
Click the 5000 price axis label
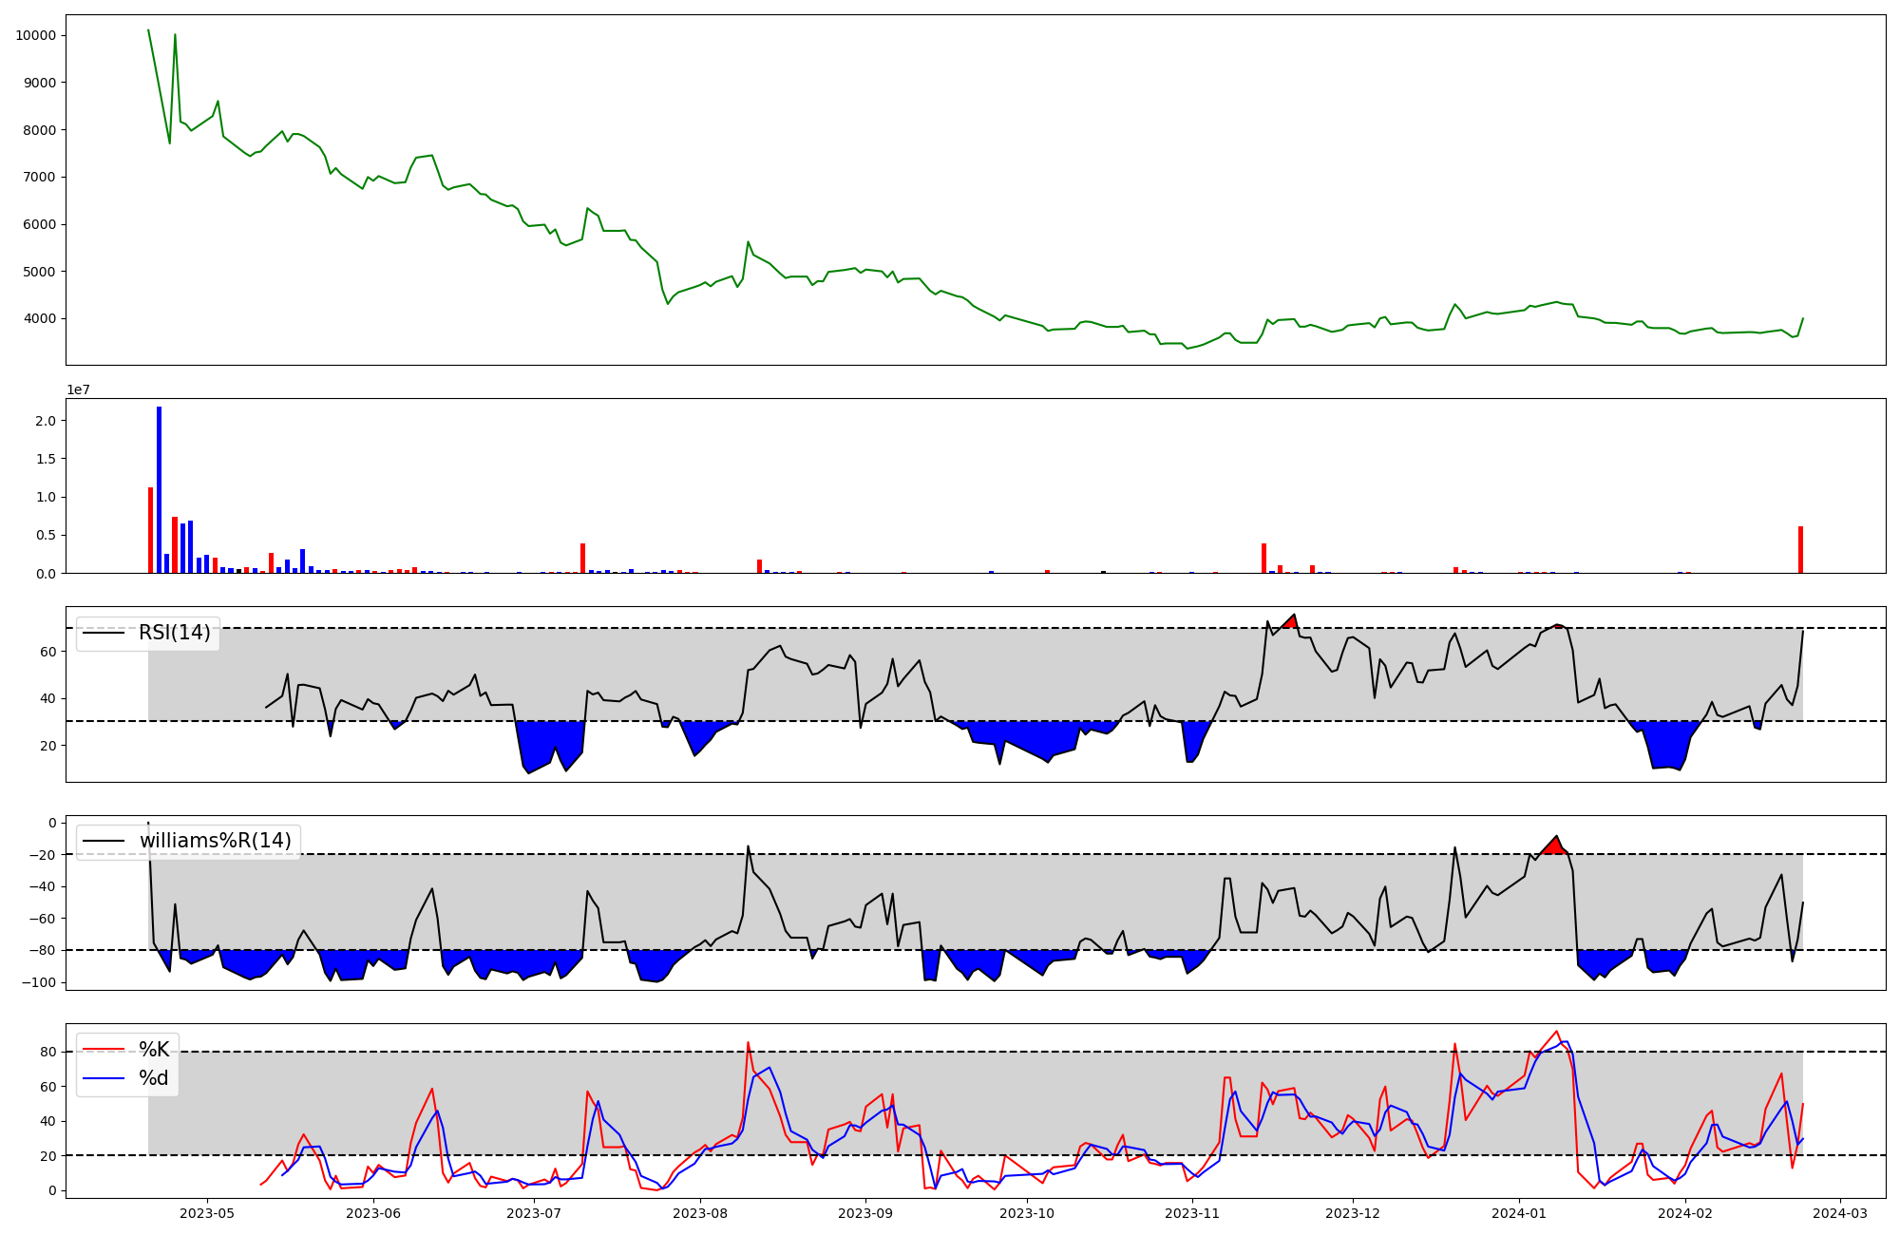39,272
